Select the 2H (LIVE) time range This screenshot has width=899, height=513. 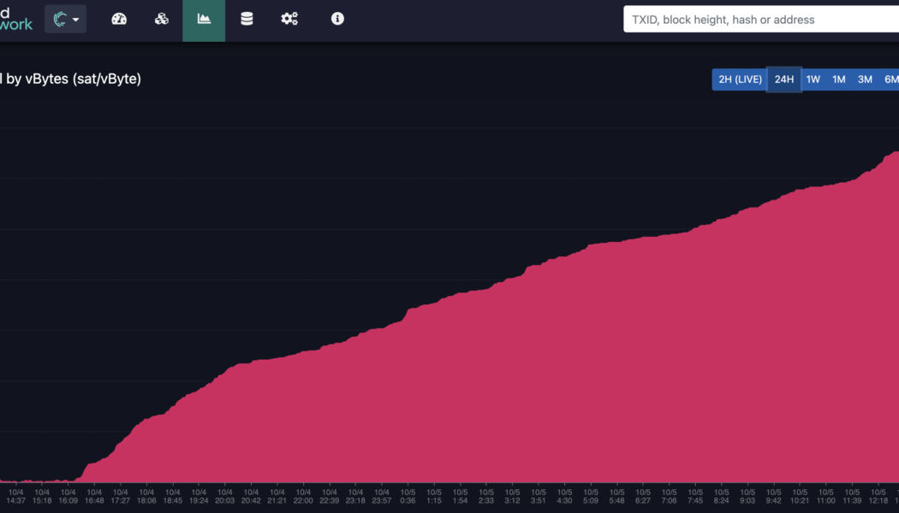[740, 80]
